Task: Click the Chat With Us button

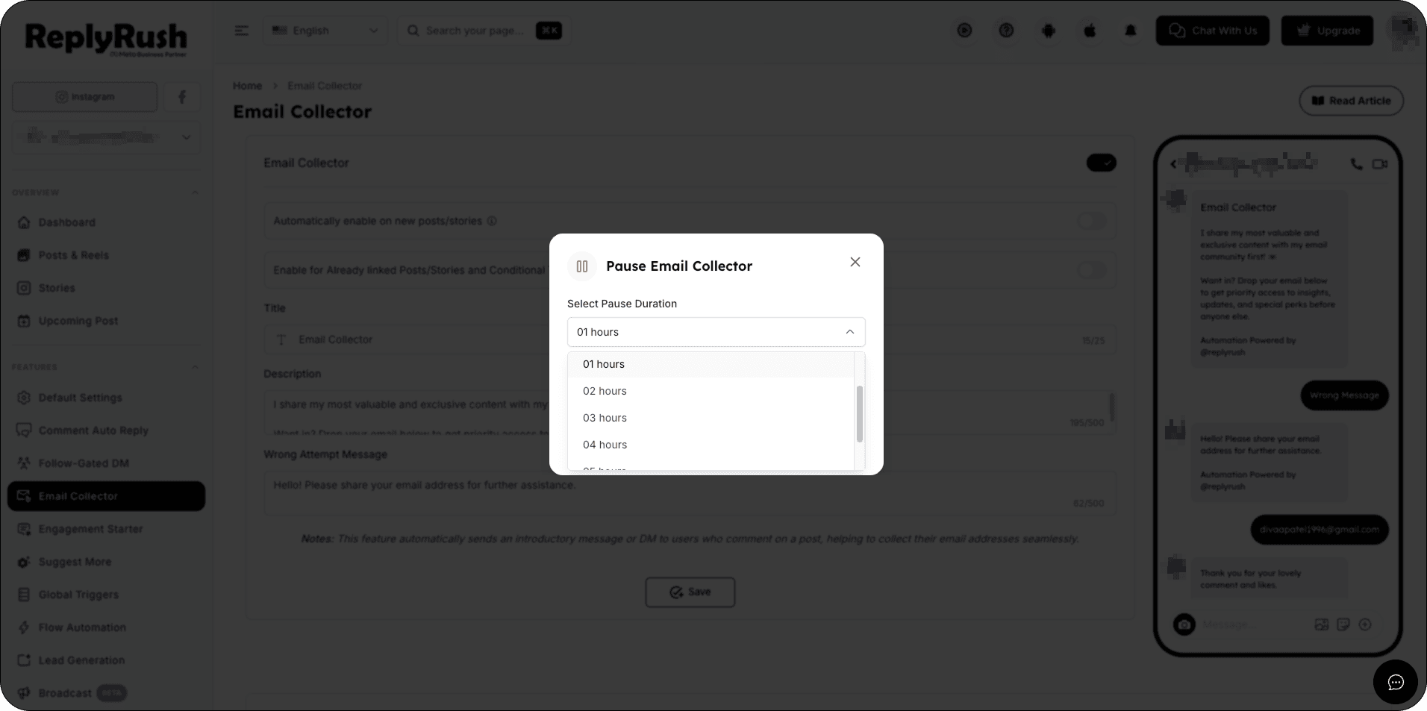Action: click(x=1212, y=31)
